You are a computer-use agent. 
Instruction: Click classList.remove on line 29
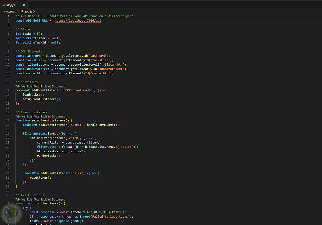[103, 147]
